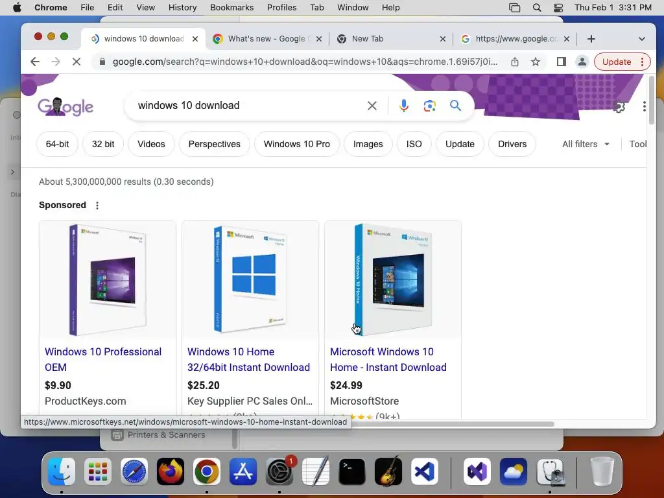Click the address bar URL
The width and height of the screenshot is (664, 498).
click(305, 62)
